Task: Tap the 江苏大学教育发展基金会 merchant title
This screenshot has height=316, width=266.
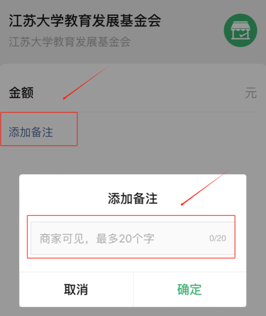Action: coord(85,21)
